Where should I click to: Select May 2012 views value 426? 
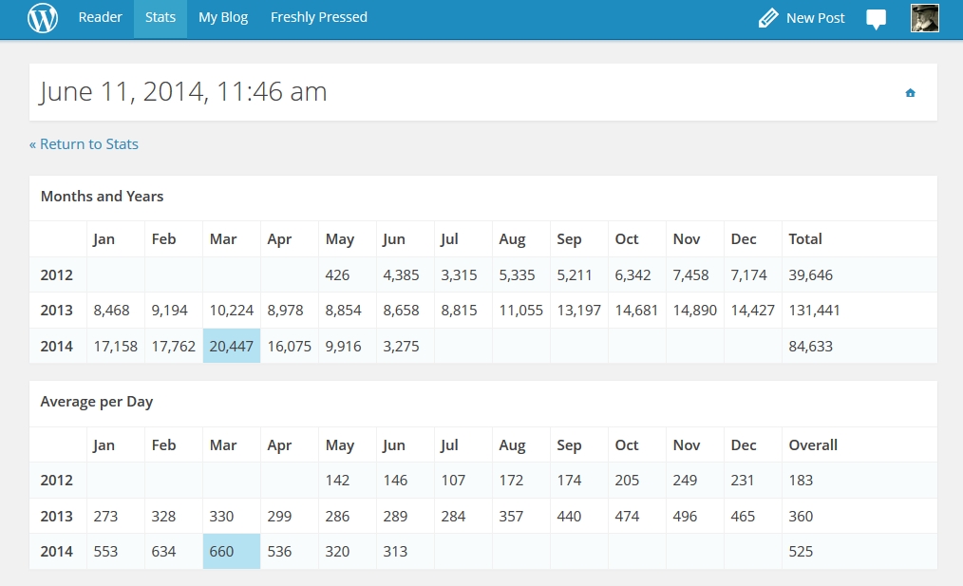(337, 275)
